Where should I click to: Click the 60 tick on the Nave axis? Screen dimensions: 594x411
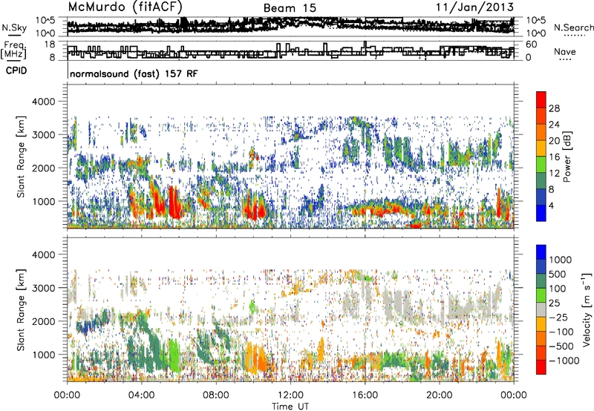coord(531,45)
